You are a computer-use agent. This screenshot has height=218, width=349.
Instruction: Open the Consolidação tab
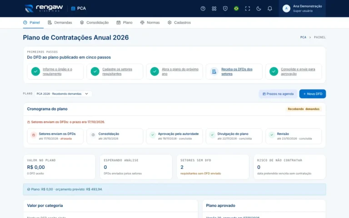tap(95, 22)
